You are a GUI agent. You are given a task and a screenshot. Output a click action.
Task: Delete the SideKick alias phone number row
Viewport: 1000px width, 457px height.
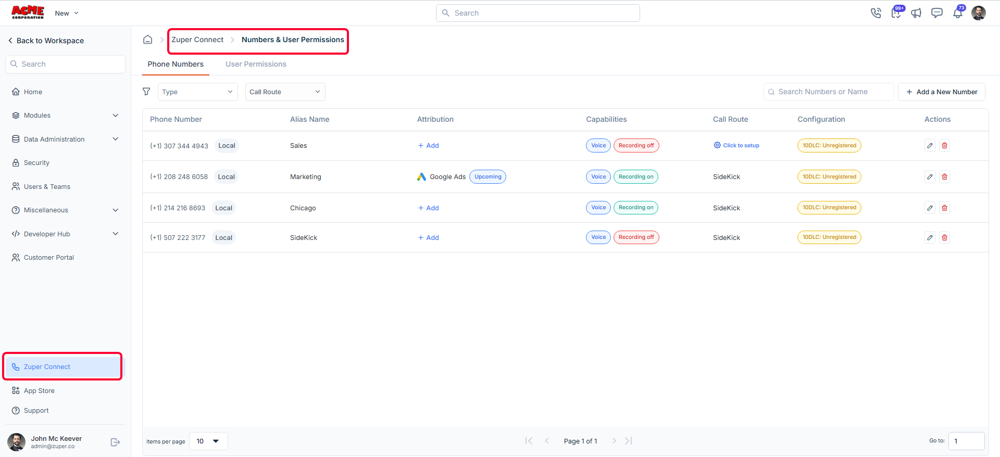click(944, 238)
